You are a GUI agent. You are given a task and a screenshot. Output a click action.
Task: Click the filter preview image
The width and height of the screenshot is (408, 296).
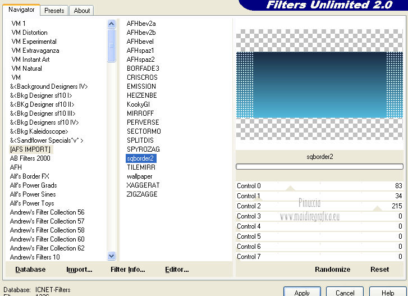[x=319, y=84]
